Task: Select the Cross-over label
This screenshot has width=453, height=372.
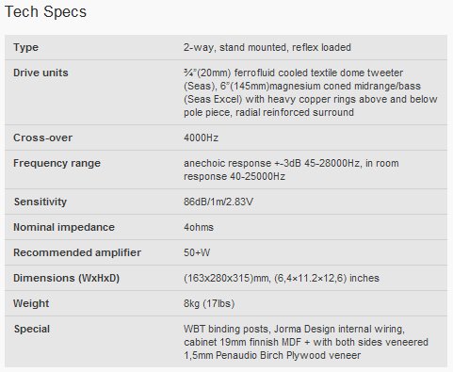Action: coord(42,137)
